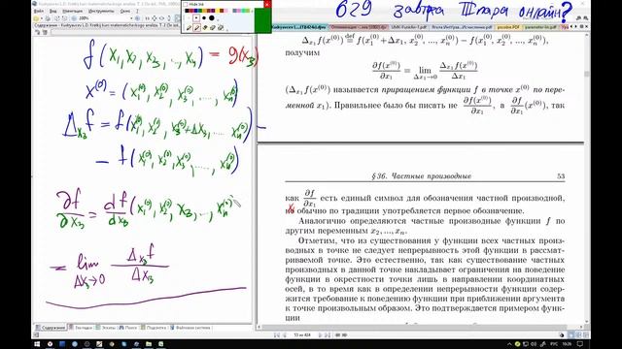
Task: Switch to UMK-Furskin-T.pdf tab
Action: [x=408, y=27]
